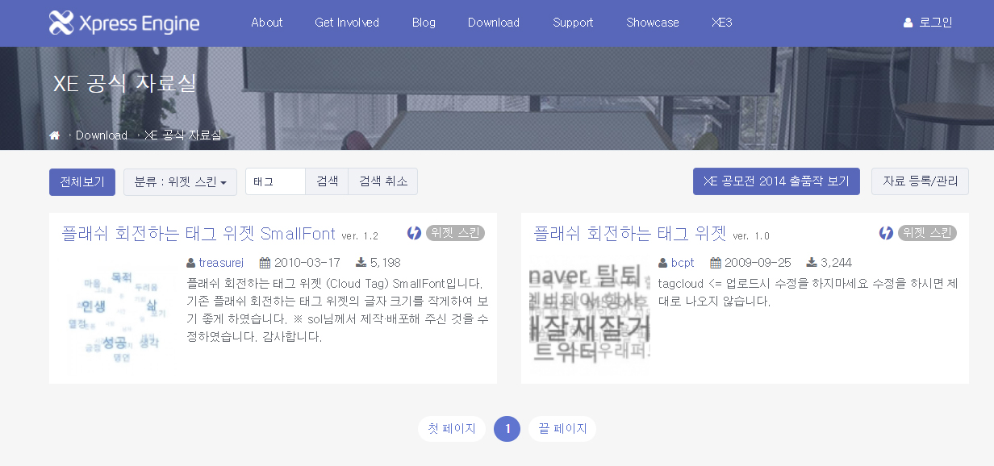Click the user icon beside 로그인
This screenshot has width=994, height=466.
click(908, 23)
